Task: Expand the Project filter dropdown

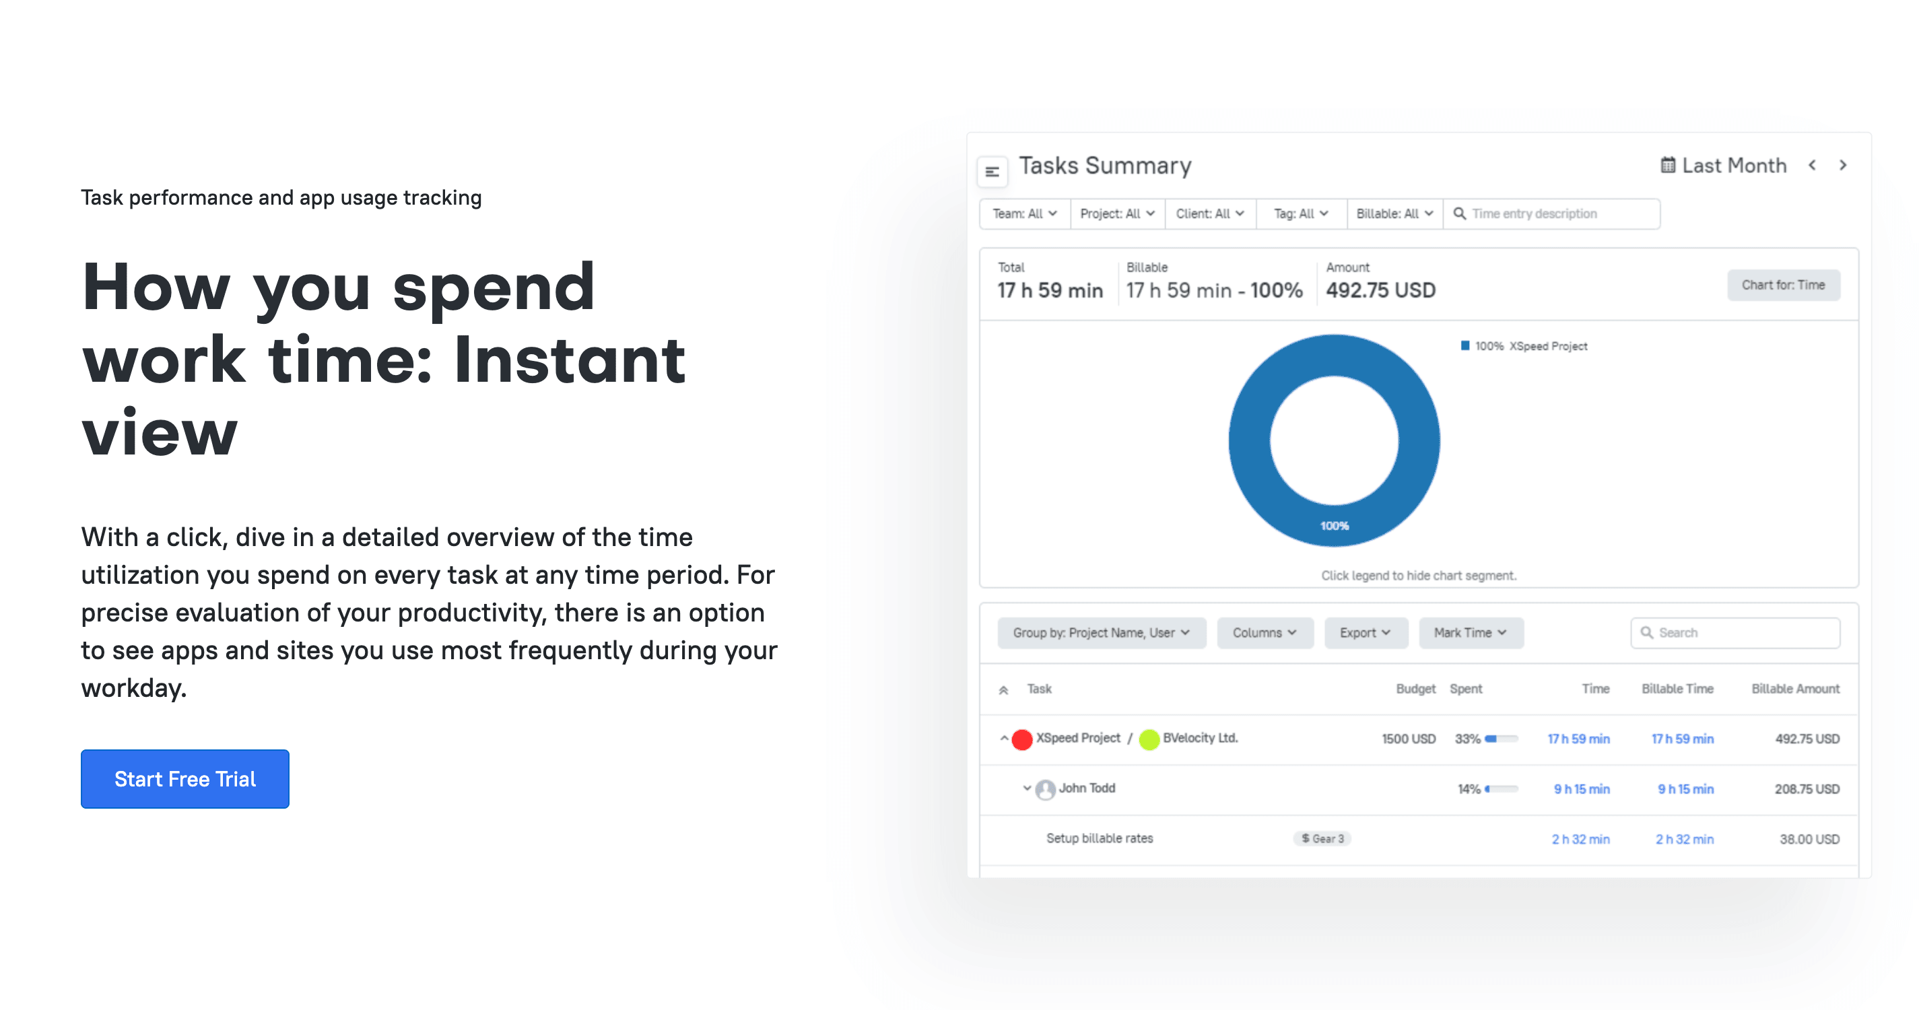Action: (1114, 213)
